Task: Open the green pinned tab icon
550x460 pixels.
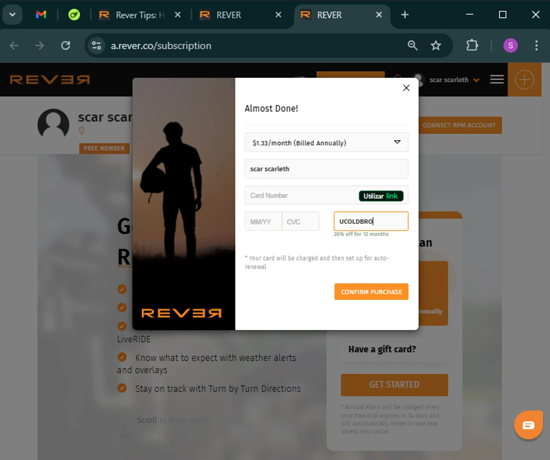Action: 74,15
